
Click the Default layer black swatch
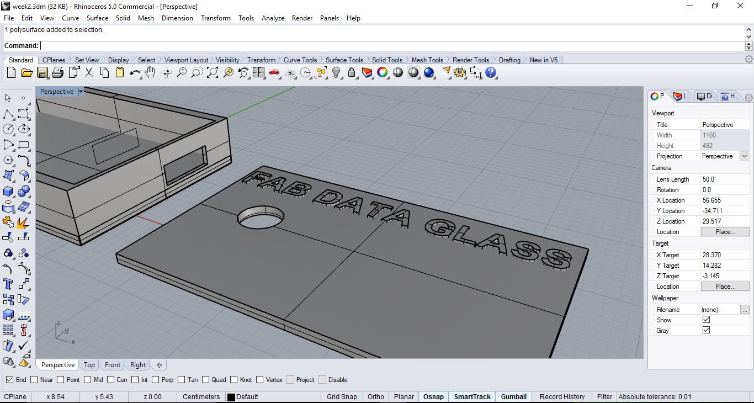pyautogui.click(x=231, y=397)
